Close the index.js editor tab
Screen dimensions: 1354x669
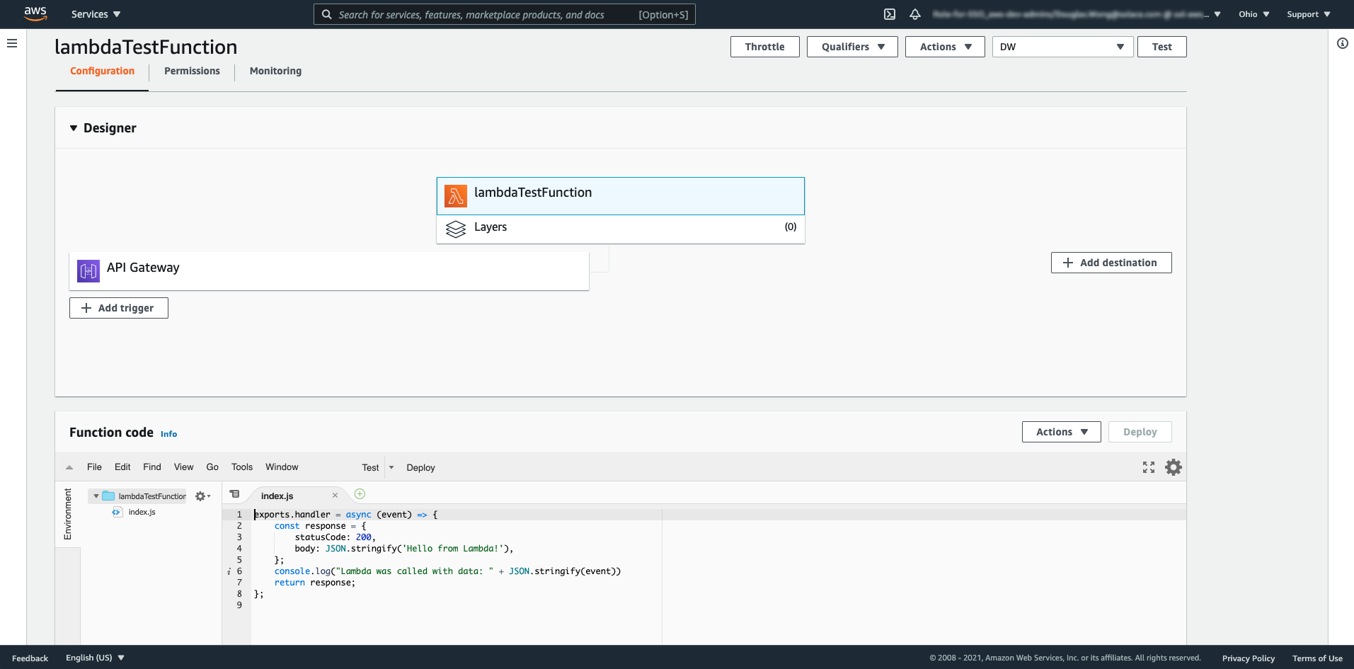click(x=335, y=496)
